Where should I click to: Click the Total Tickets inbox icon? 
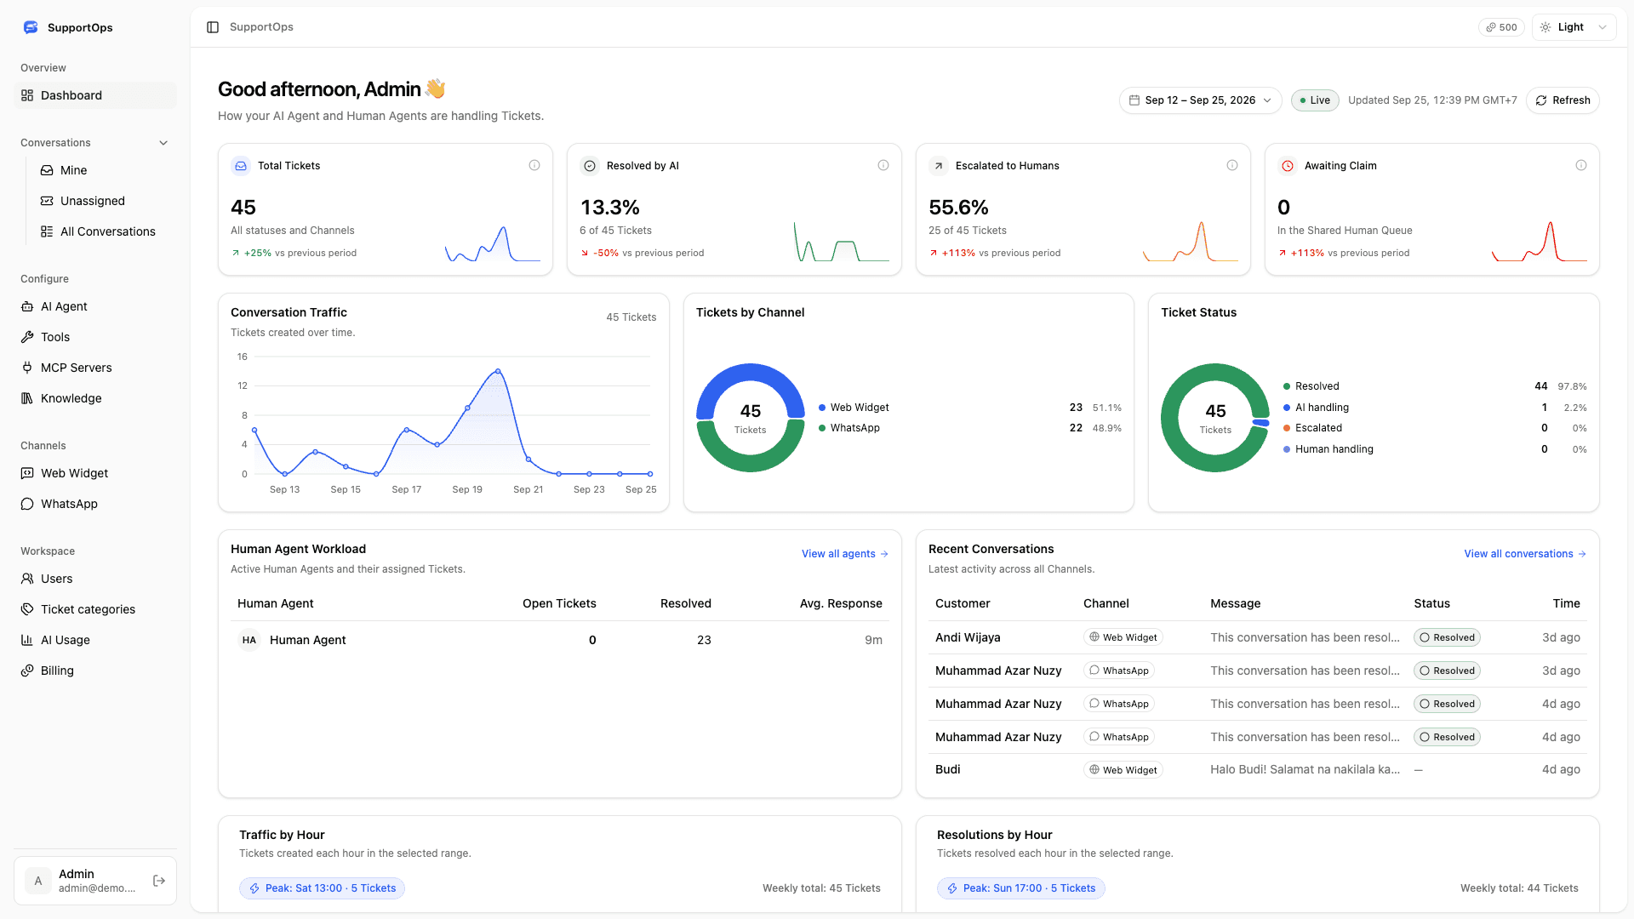click(241, 166)
